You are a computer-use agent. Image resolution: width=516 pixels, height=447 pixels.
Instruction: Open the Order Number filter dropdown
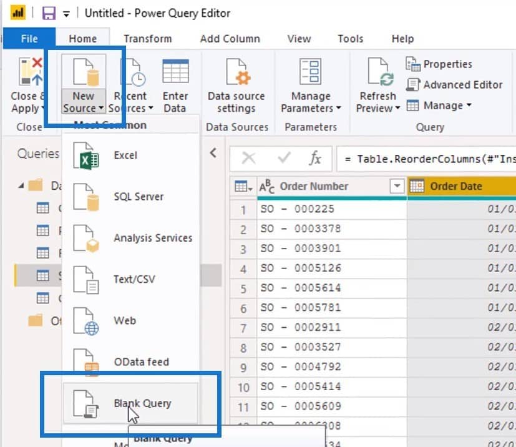pyautogui.click(x=397, y=186)
